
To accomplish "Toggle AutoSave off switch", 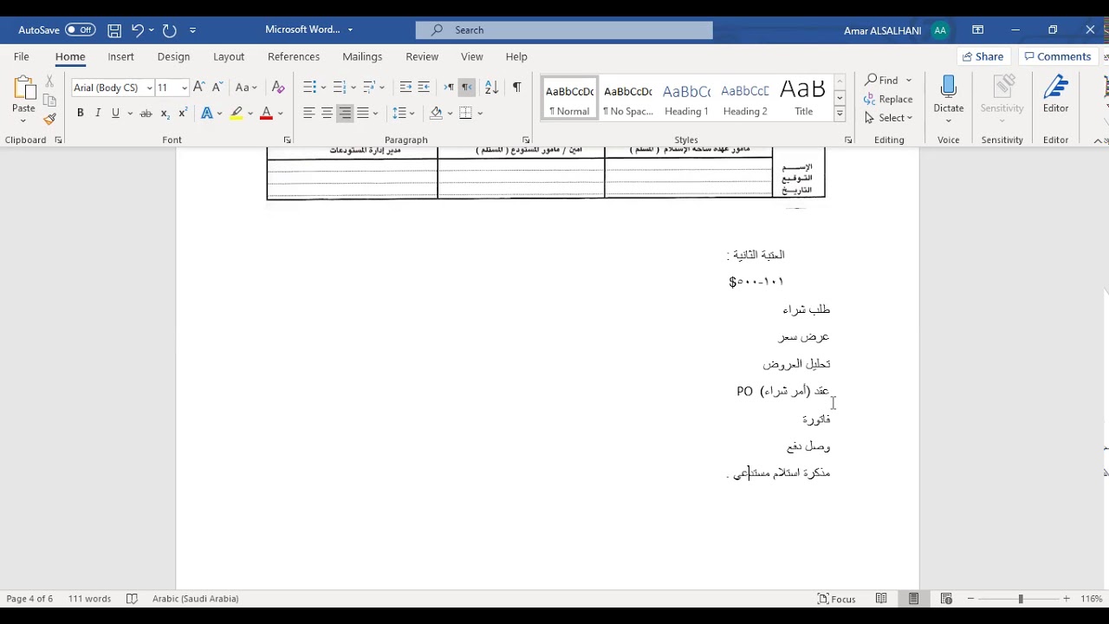I will [x=81, y=30].
